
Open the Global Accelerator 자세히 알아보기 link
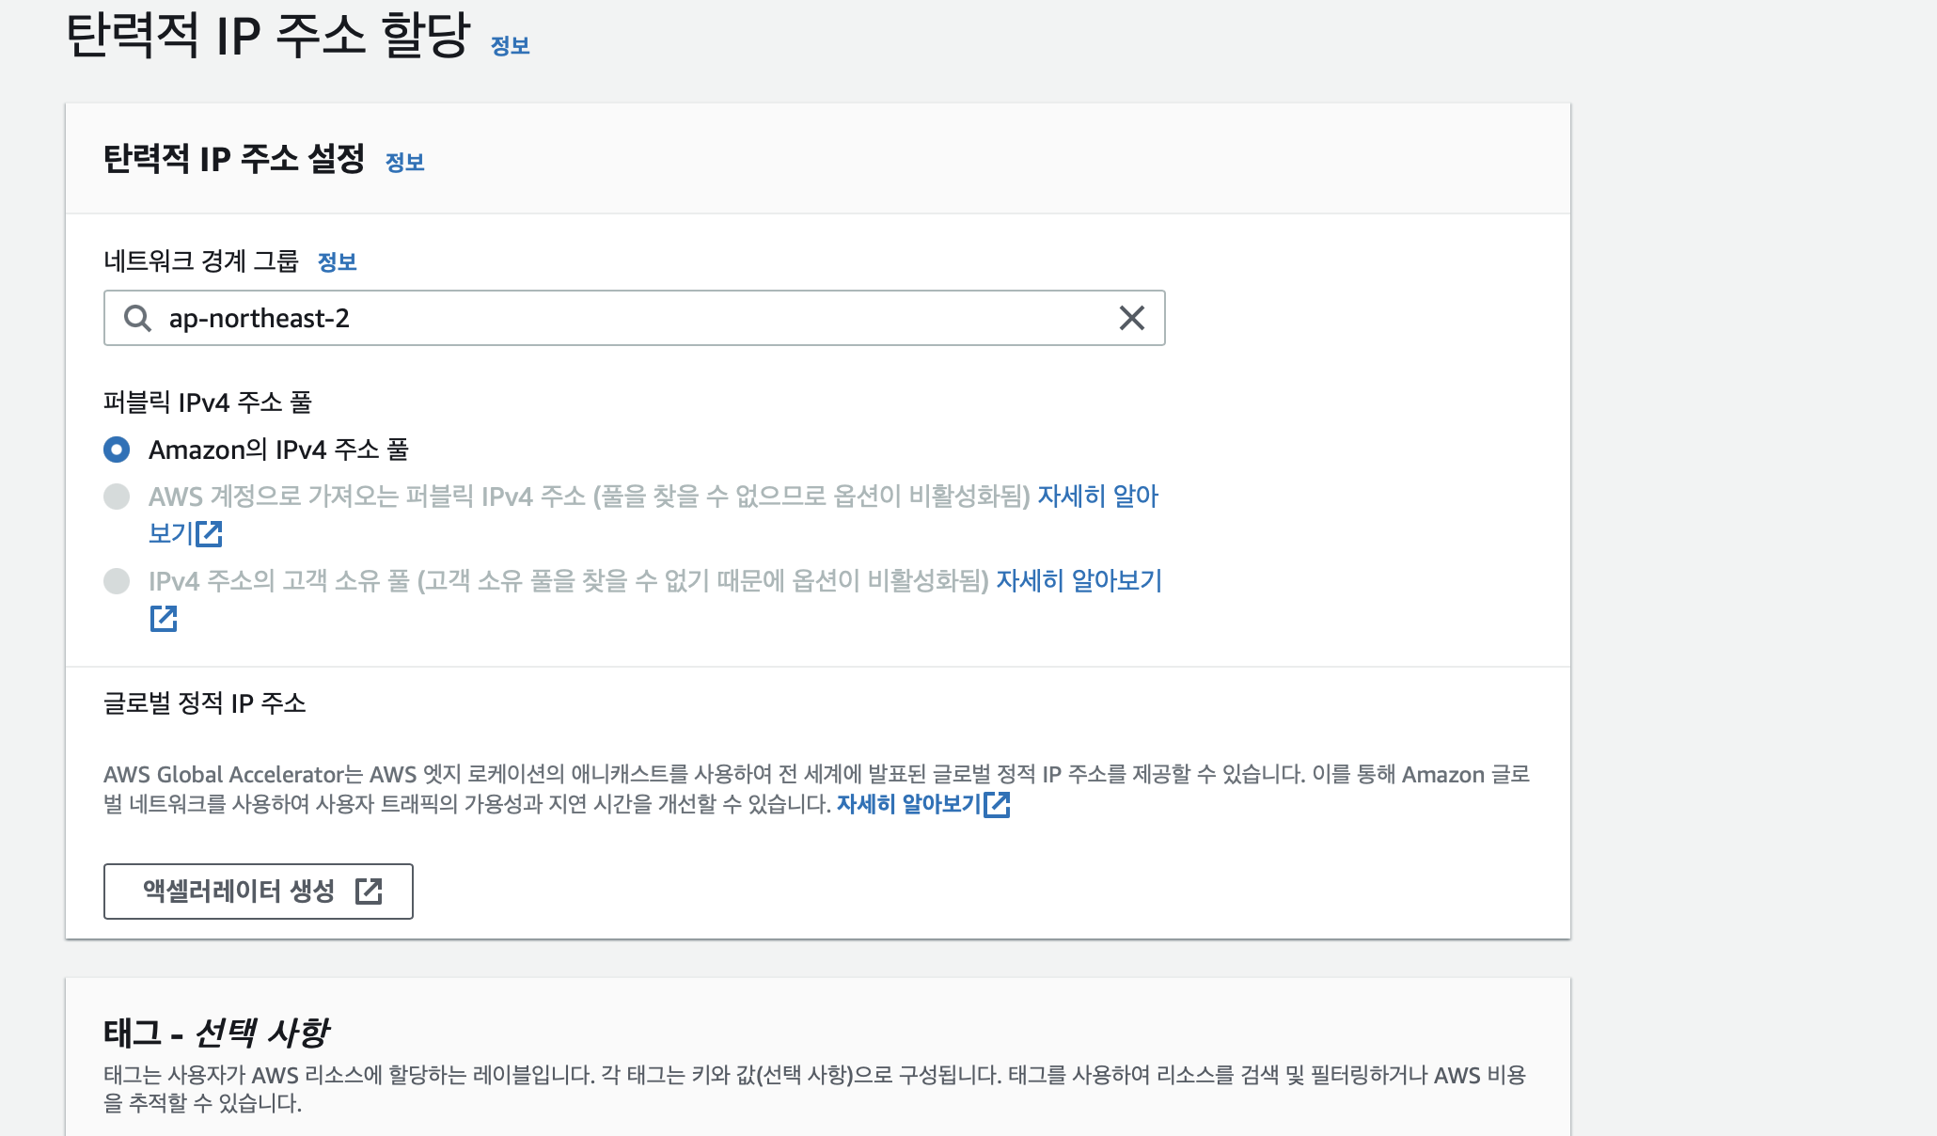[x=908, y=804]
